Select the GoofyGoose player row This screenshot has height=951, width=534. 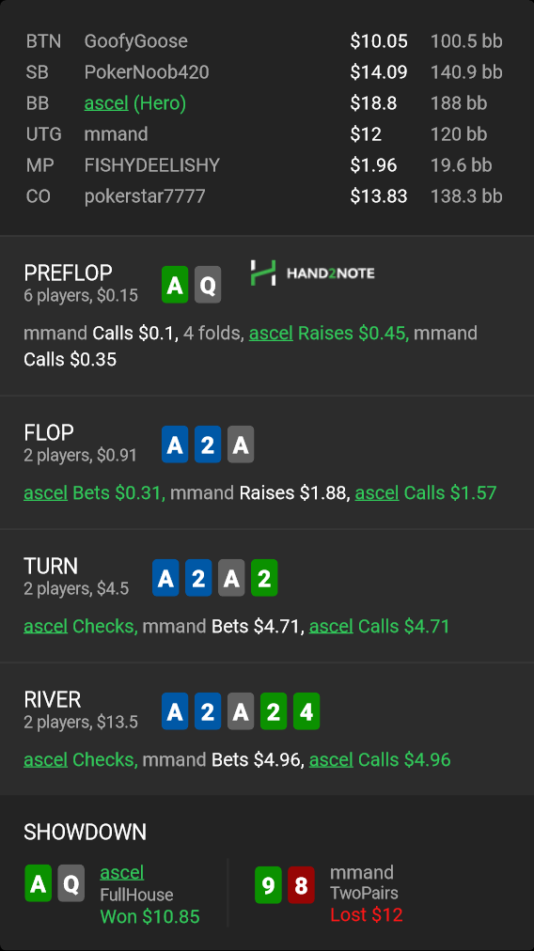pos(264,41)
